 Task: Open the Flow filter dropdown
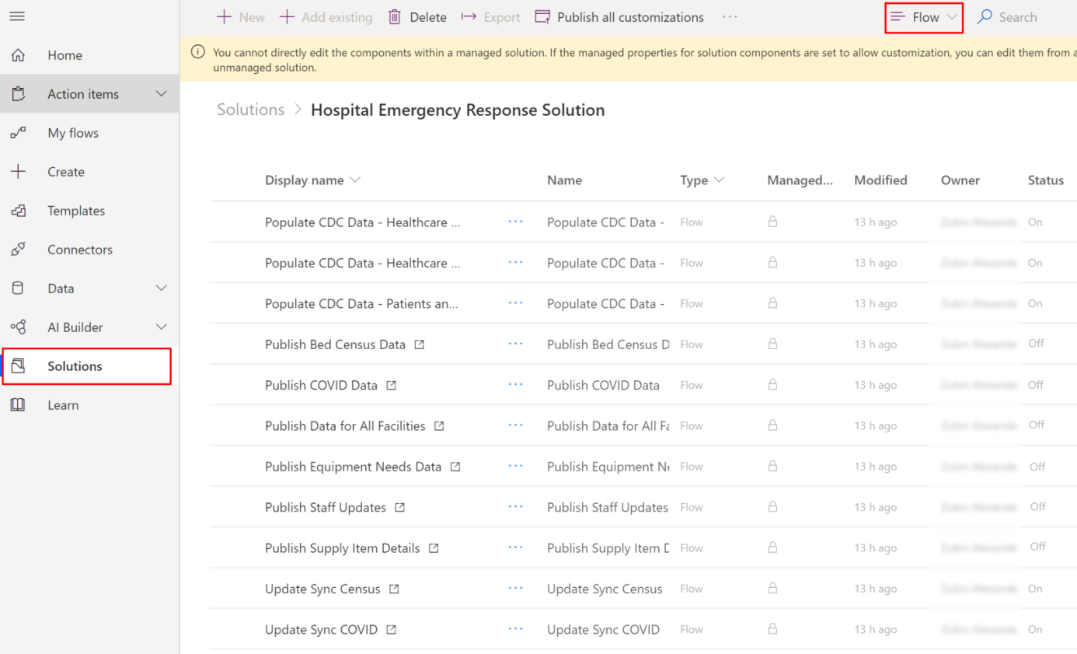(925, 17)
